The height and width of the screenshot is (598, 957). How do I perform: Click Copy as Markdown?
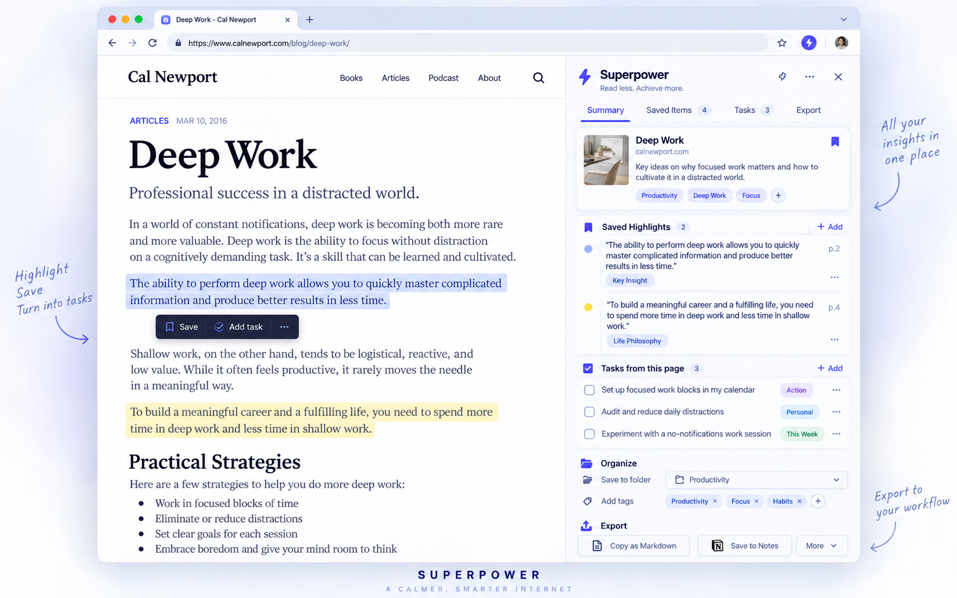[x=634, y=546]
